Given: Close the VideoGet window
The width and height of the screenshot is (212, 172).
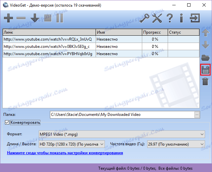Looking at the screenshot, I should (x=204, y=5).
